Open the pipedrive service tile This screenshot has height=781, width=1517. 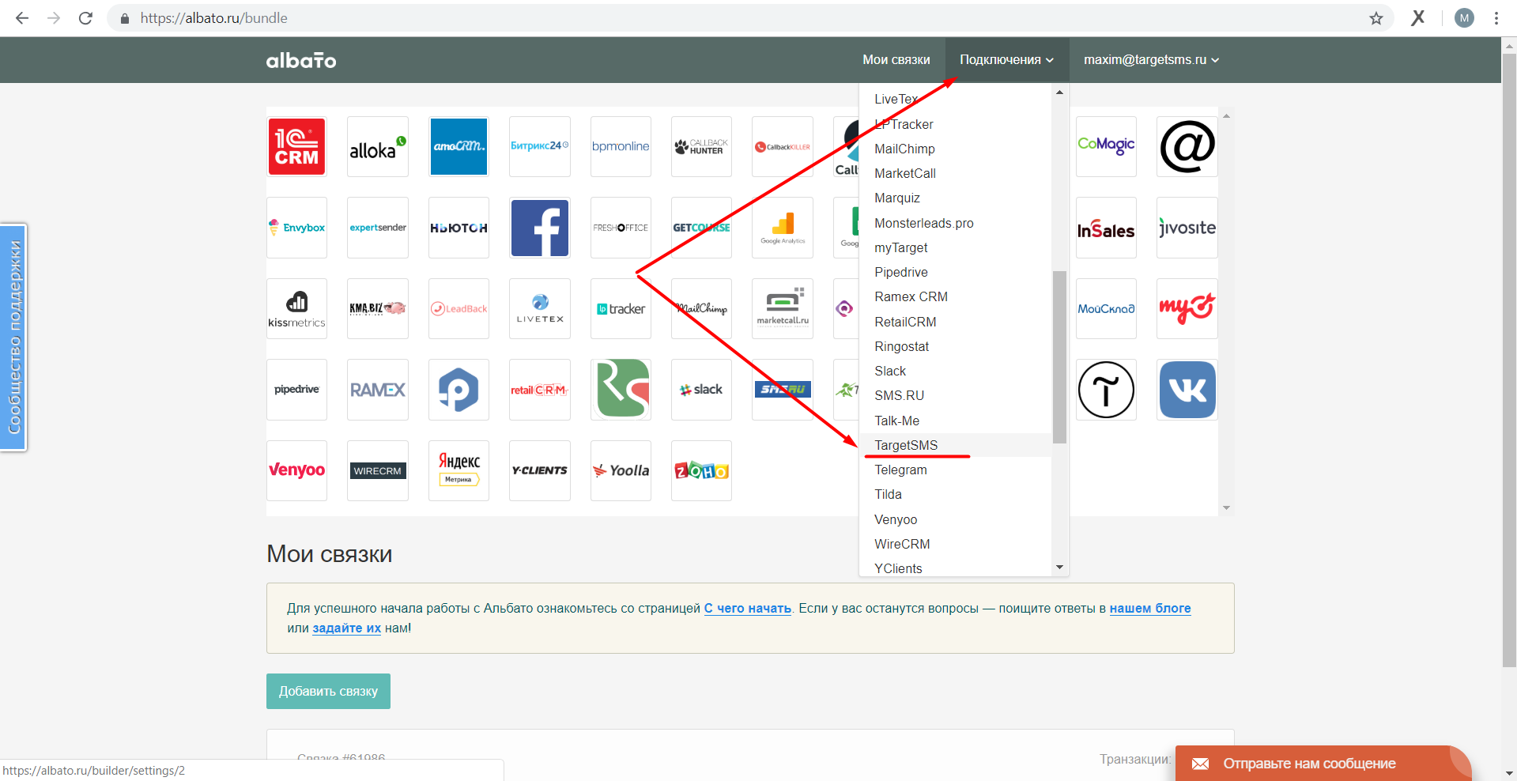(x=296, y=390)
